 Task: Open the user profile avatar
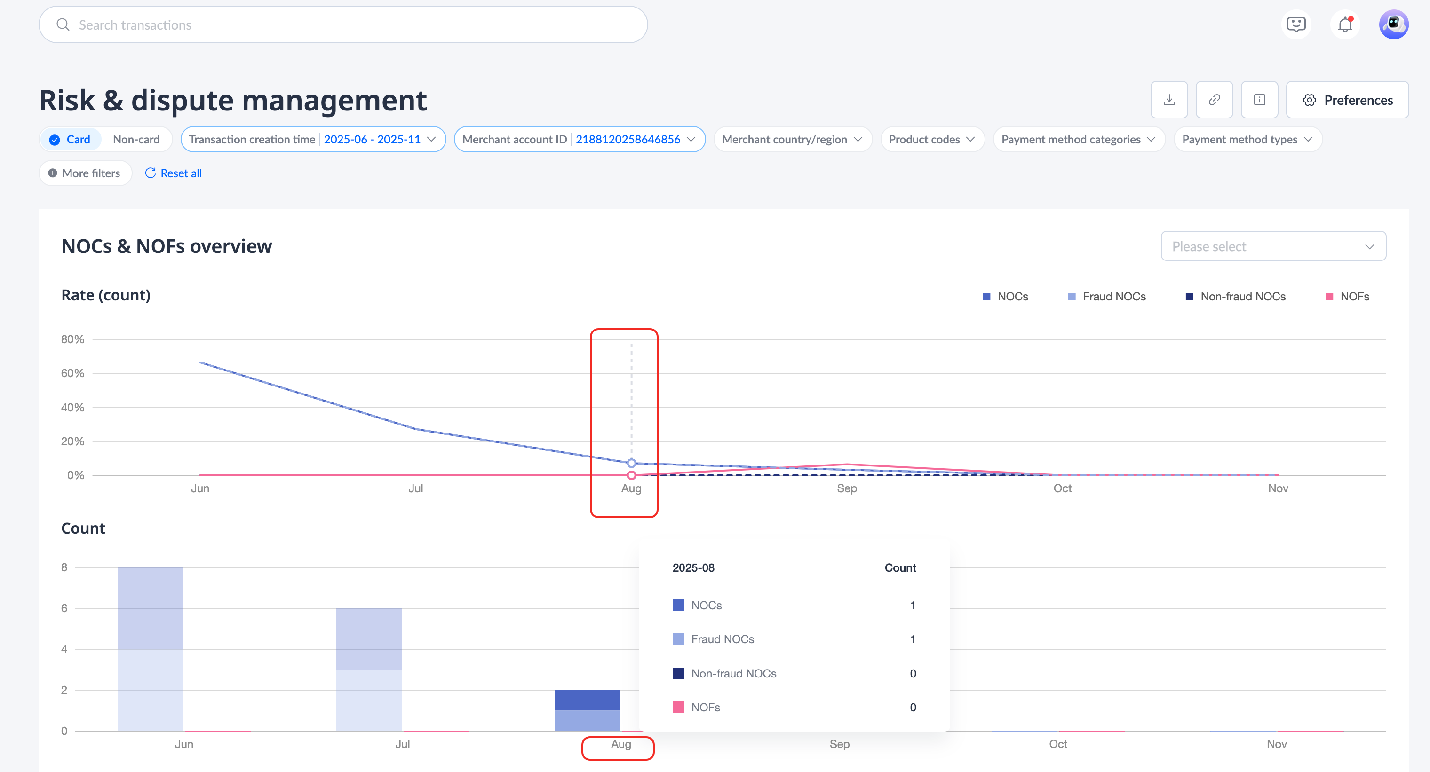(1393, 24)
